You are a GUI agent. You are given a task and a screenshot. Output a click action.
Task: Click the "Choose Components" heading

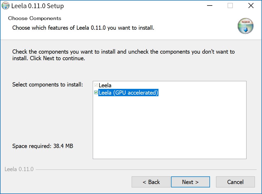point(35,18)
